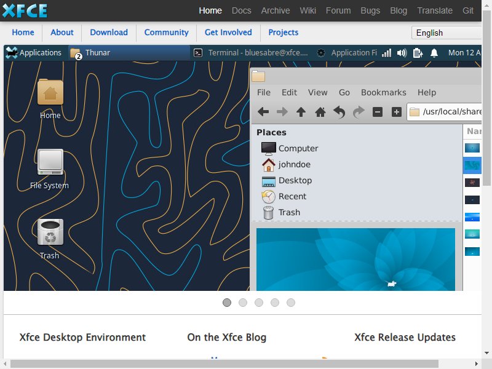Go to parent folder with the Up arrow
The image size is (492, 369).
point(301,112)
